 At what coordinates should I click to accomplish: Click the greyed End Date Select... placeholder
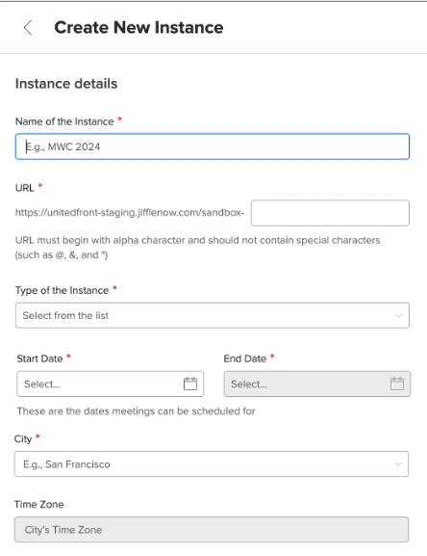pyautogui.click(x=249, y=384)
